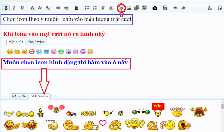The image size is (224, 132).
Task: Insert a numbered list
Action: (95, 8)
